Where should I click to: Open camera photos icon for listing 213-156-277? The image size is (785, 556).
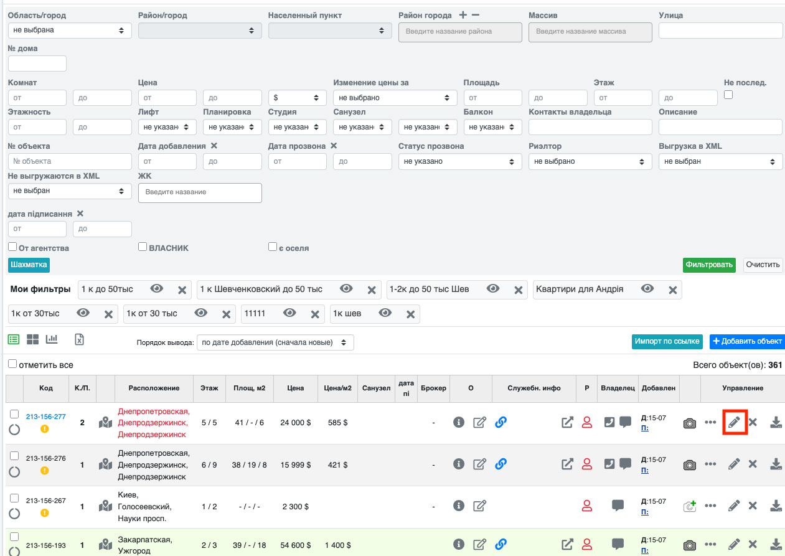tap(689, 423)
